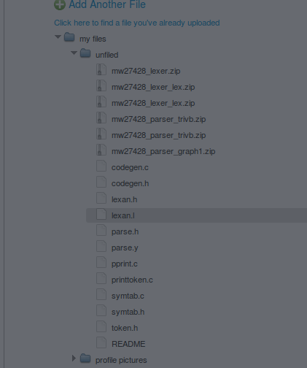Click file icon next to codegen.h
This screenshot has height=368, width=307.
coord(101,182)
